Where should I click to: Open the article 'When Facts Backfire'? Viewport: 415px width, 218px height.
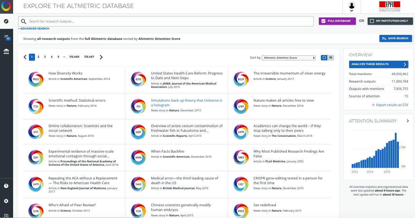[x=167, y=151]
